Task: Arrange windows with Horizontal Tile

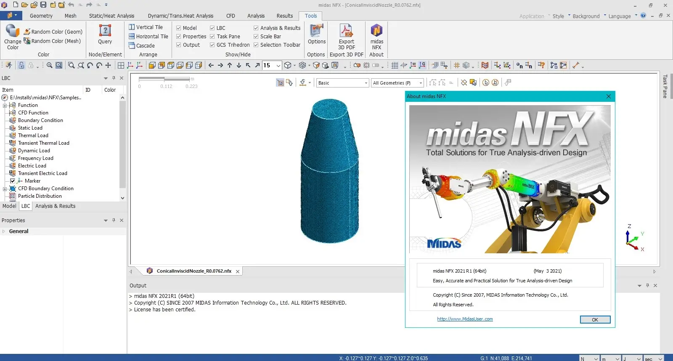Action: click(x=148, y=36)
